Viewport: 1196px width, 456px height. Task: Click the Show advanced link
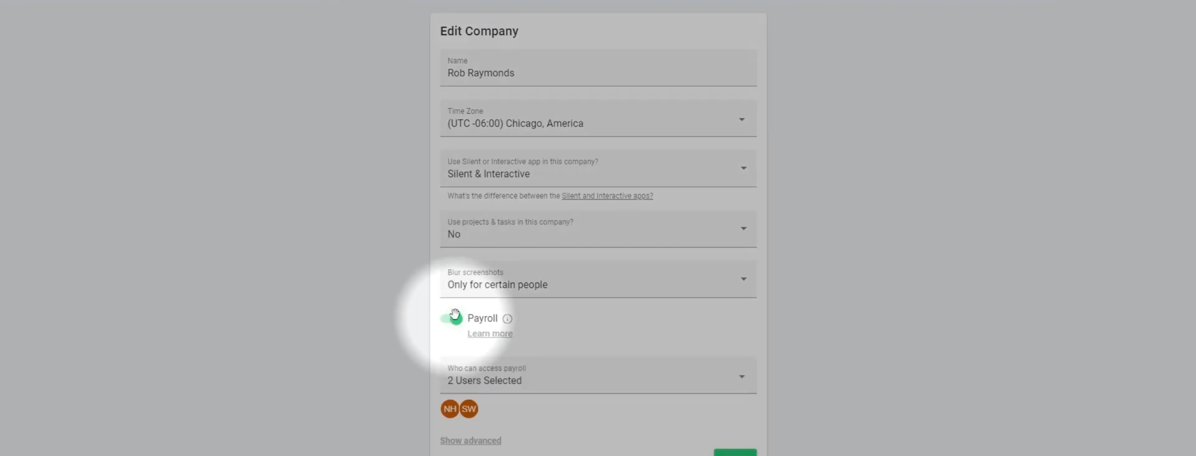pyautogui.click(x=471, y=441)
